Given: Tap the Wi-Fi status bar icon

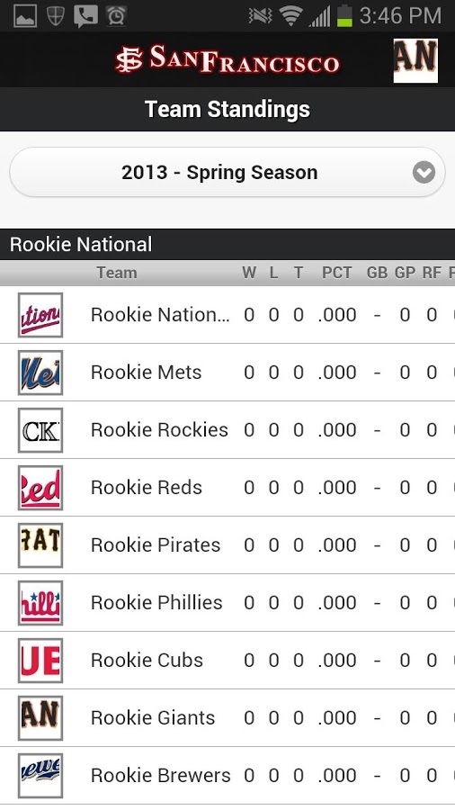Looking at the screenshot, I should pos(291,16).
